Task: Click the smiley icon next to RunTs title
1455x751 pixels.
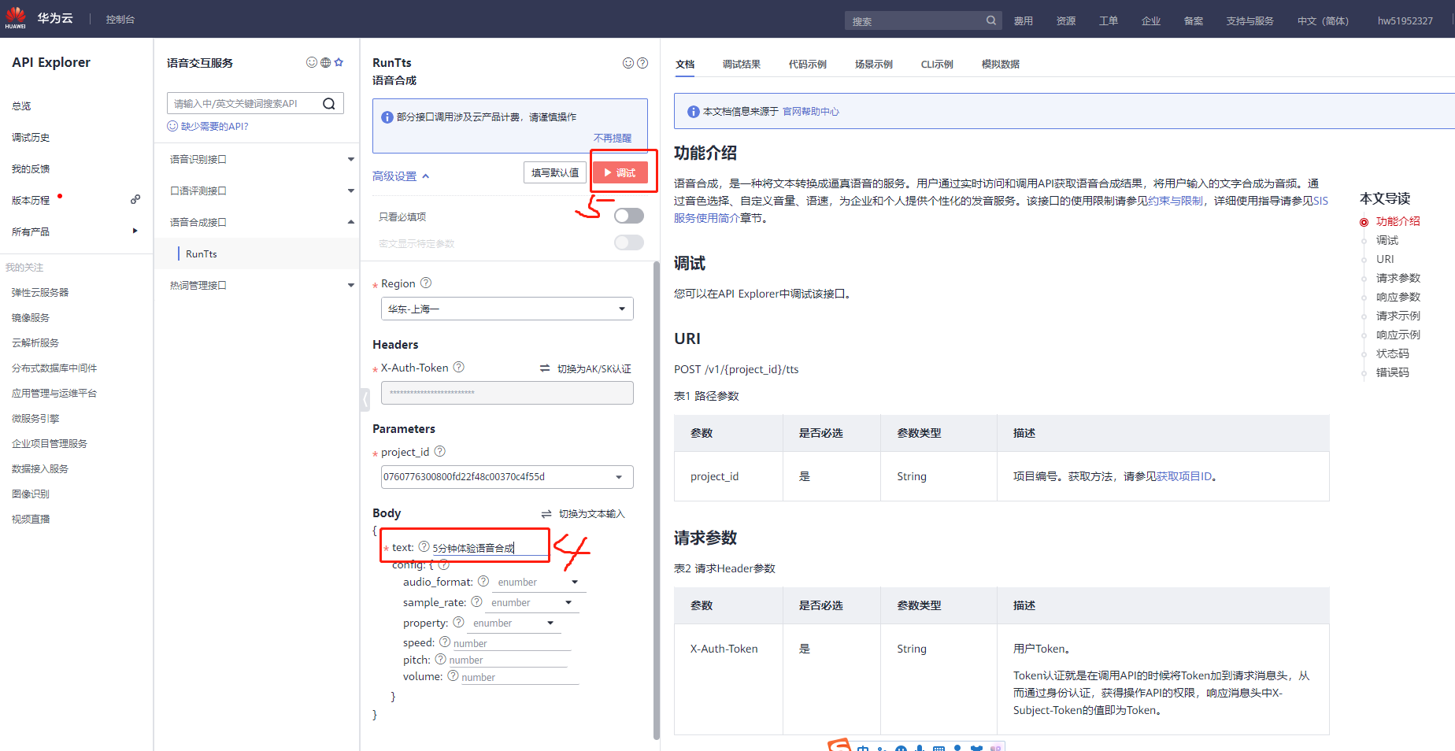Action: coord(628,63)
